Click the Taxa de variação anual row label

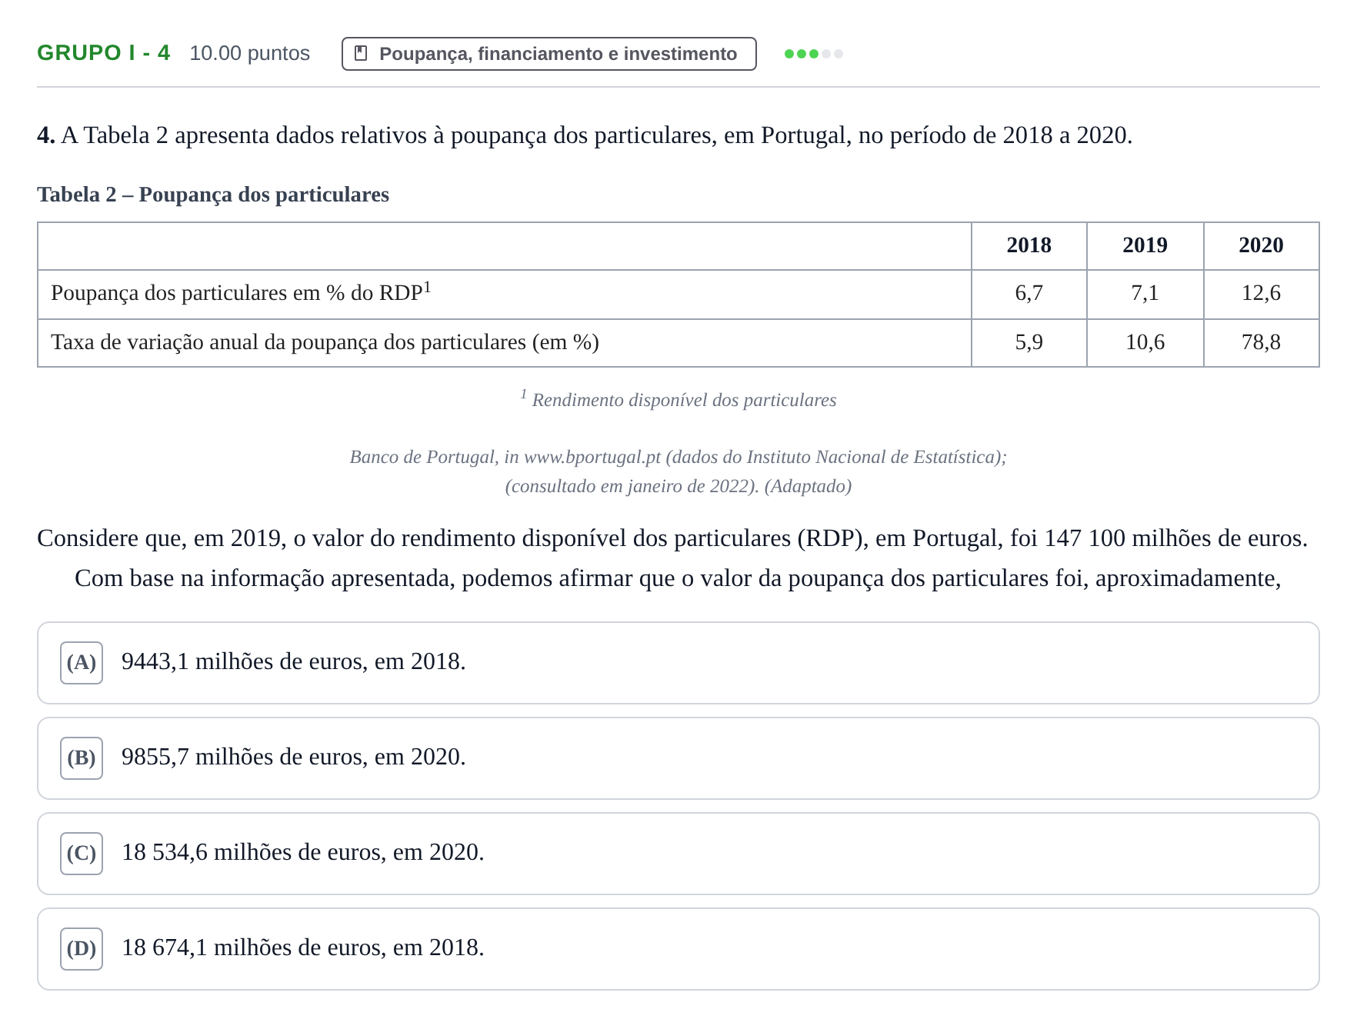point(325,342)
